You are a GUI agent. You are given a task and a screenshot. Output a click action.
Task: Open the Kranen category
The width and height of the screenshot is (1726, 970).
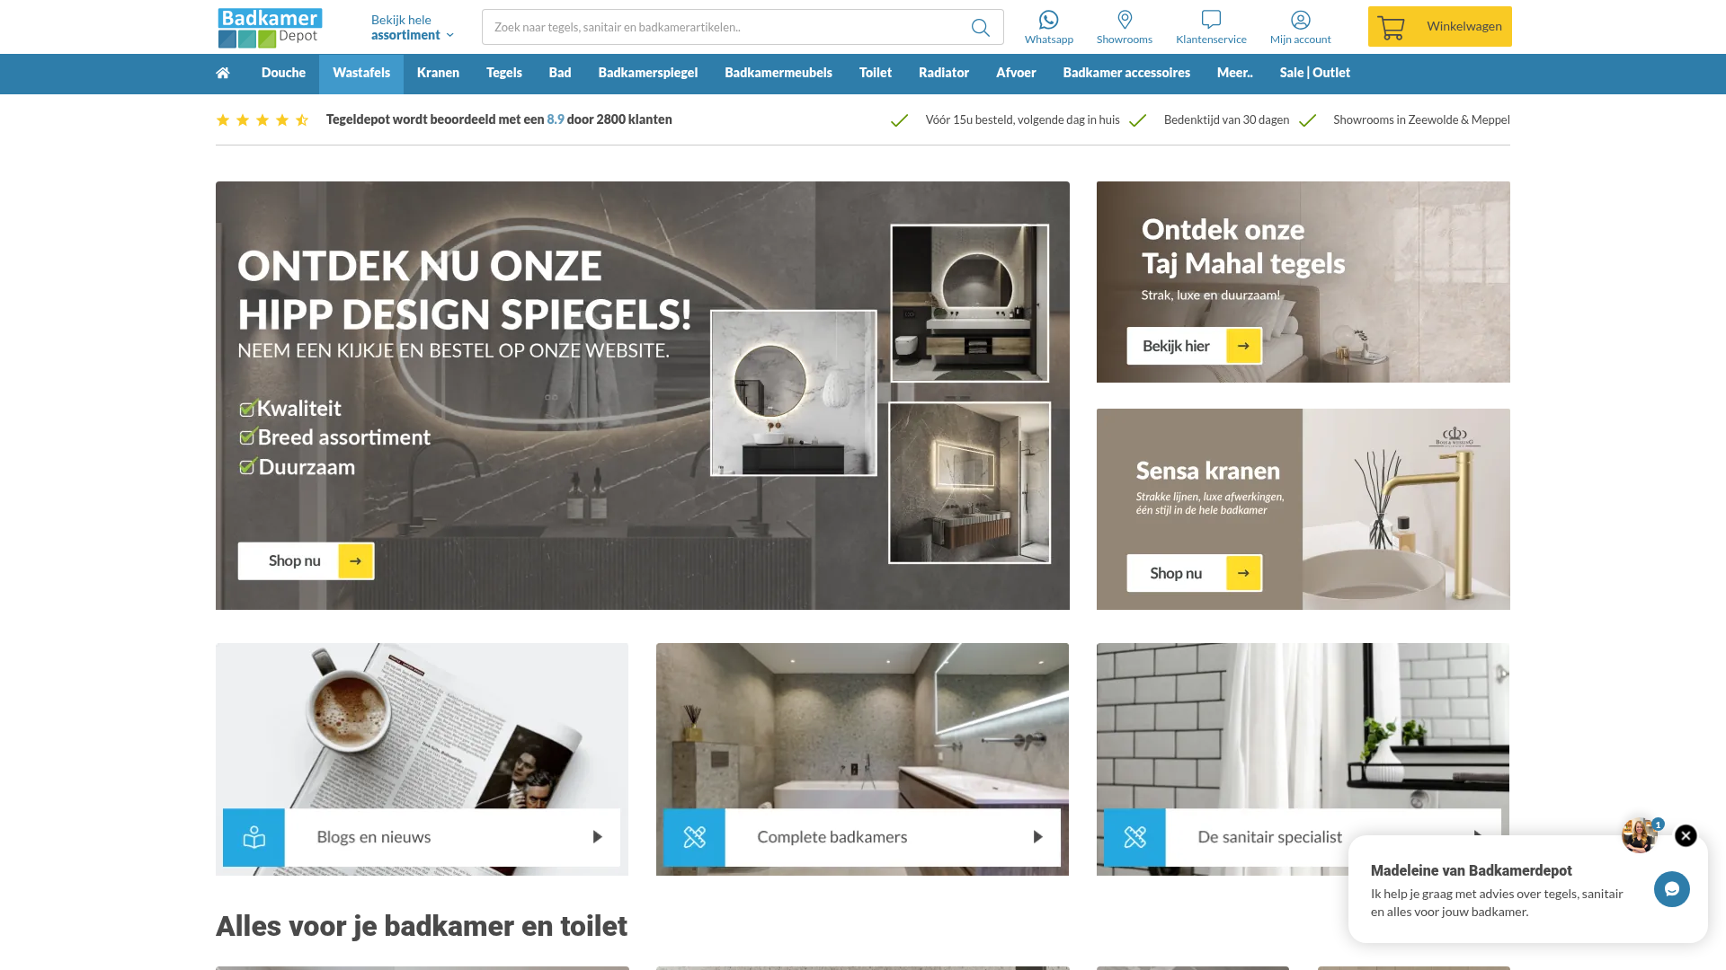click(x=438, y=73)
